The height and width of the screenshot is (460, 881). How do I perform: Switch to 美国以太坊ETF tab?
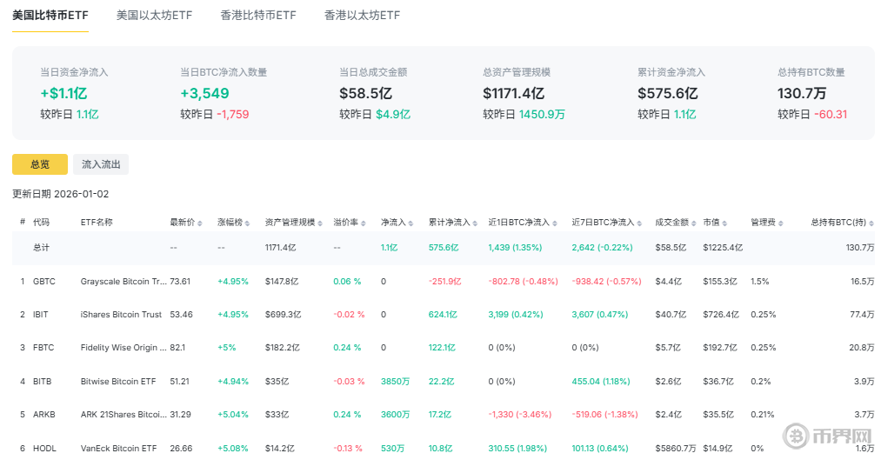click(154, 16)
